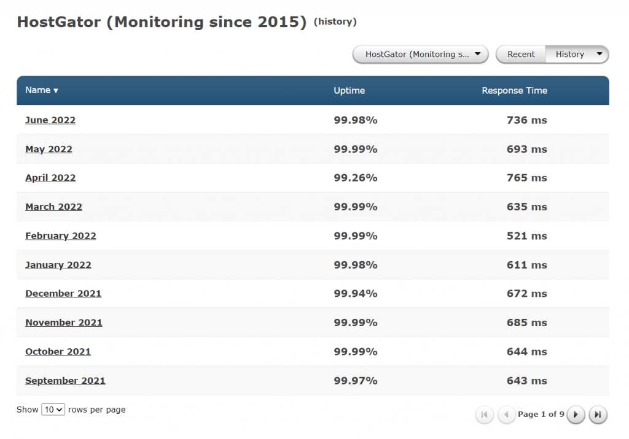Image resolution: width=629 pixels, height=439 pixels.
Task: Go to the previous page arrow
Action: tap(506, 414)
